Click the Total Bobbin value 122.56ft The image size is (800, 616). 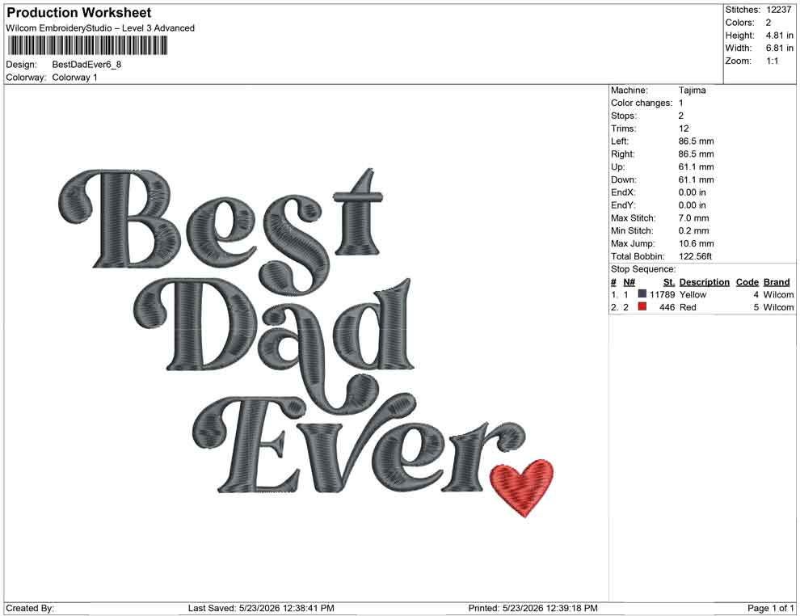695,256
